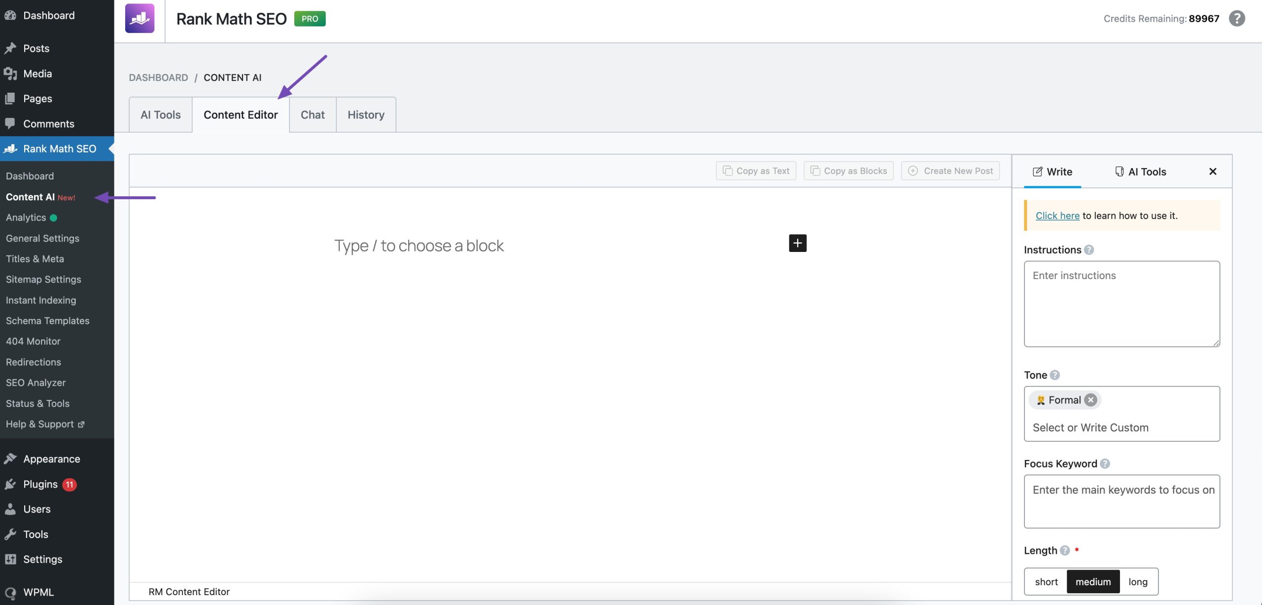Click the Create New Post button
Image resolution: width=1262 pixels, height=605 pixels.
[950, 171]
